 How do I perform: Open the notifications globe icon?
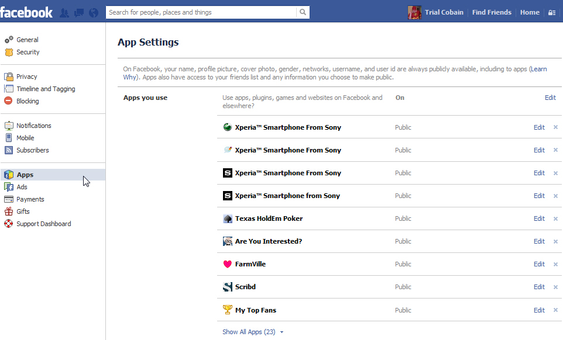(93, 12)
